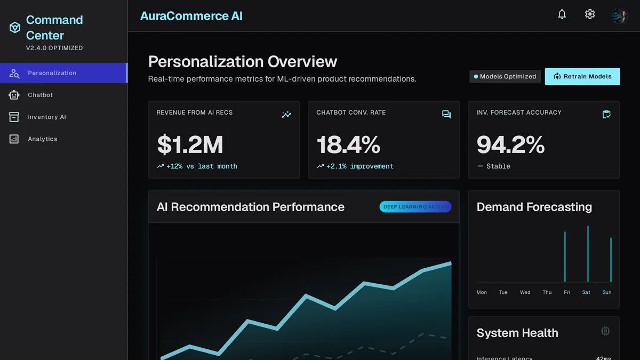Select Personalization in the sidebar
640x360 pixels.
[63, 73]
